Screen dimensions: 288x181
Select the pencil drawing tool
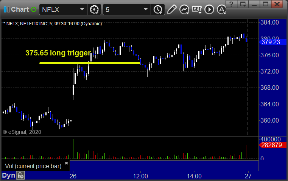pyautogui.click(x=172, y=9)
